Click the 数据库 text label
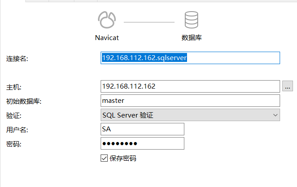 coord(191,37)
